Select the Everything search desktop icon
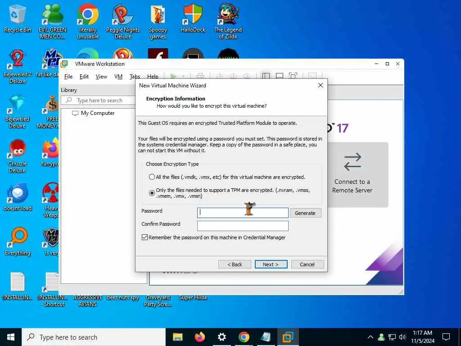This screenshot has height=346, width=461. click(x=18, y=242)
